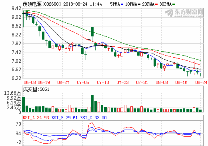
Task: Click the 07-31 date label
Action: 142,82
